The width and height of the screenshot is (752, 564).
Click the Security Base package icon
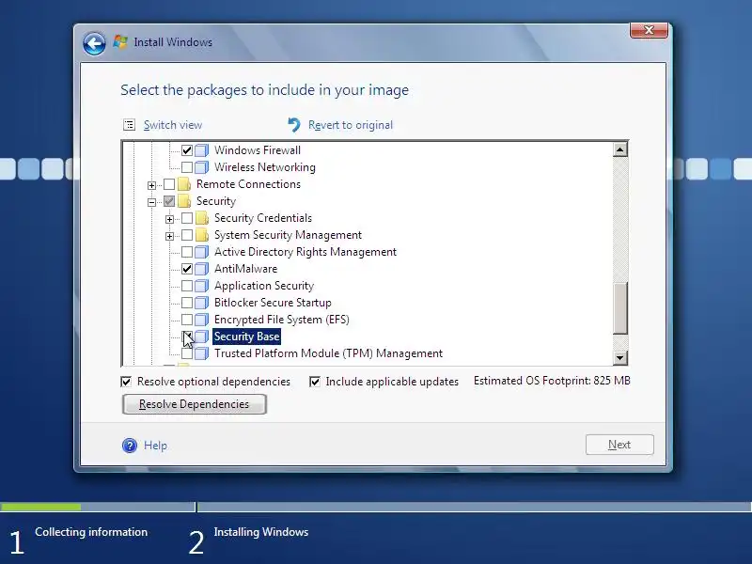point(202,337)
